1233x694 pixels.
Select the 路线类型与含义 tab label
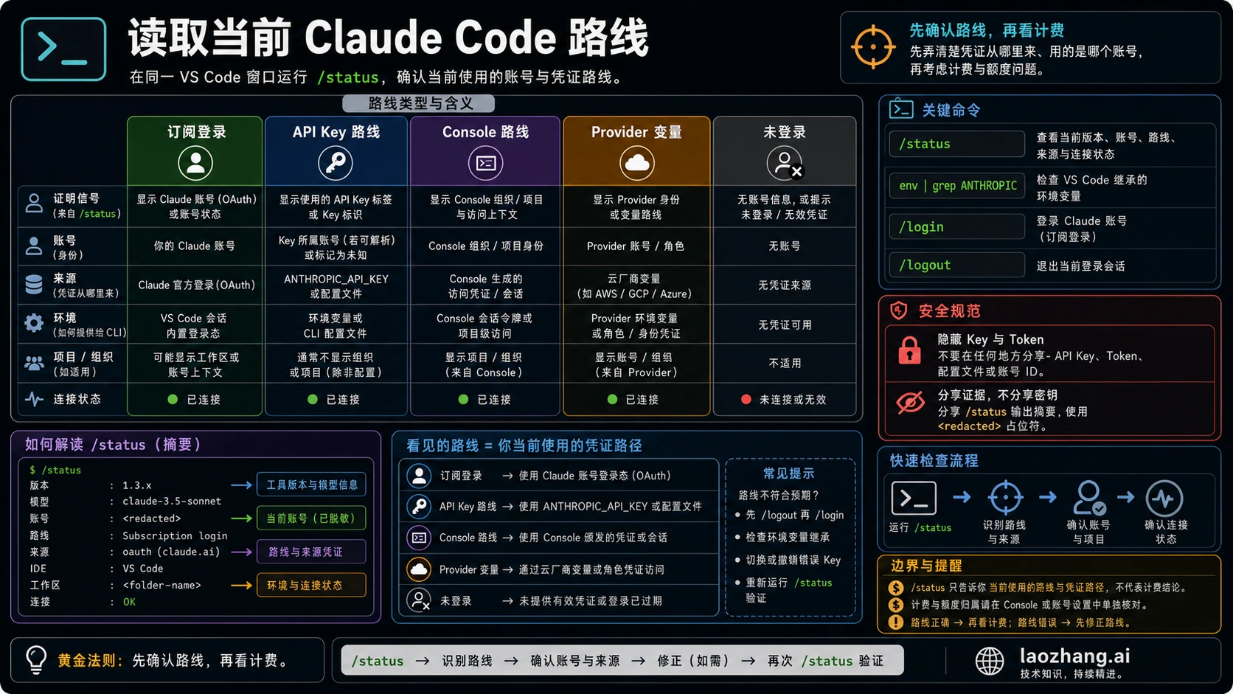pos(419,103)
